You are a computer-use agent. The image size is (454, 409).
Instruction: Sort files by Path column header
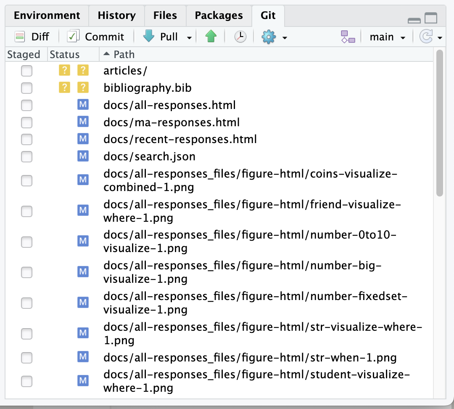pos(124,54)
